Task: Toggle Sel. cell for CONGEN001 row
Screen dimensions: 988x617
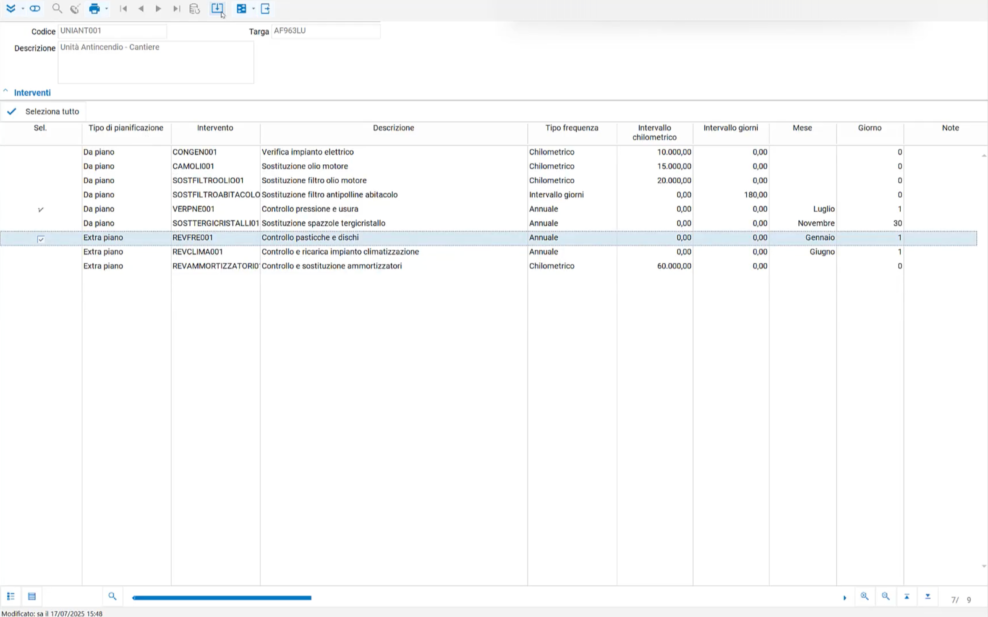Action: point(41,152)
